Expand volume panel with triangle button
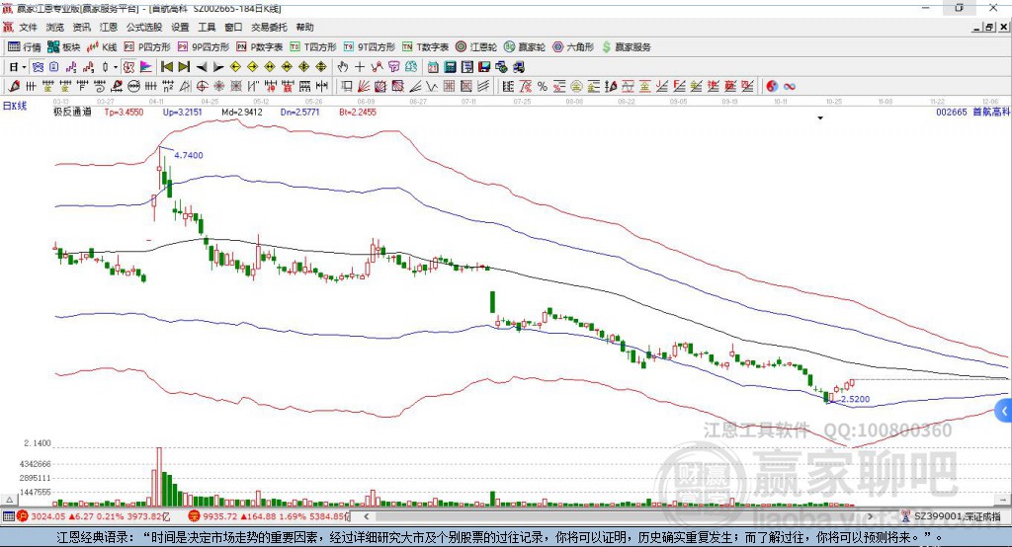 coord(9,500)
